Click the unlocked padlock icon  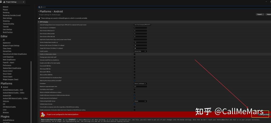(39, 18)
